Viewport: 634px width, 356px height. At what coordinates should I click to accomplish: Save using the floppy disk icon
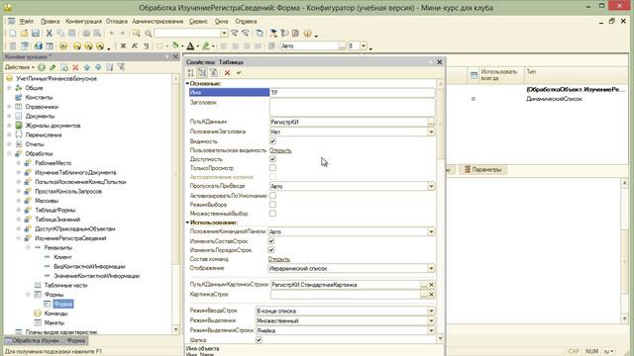tap(36, 34)
